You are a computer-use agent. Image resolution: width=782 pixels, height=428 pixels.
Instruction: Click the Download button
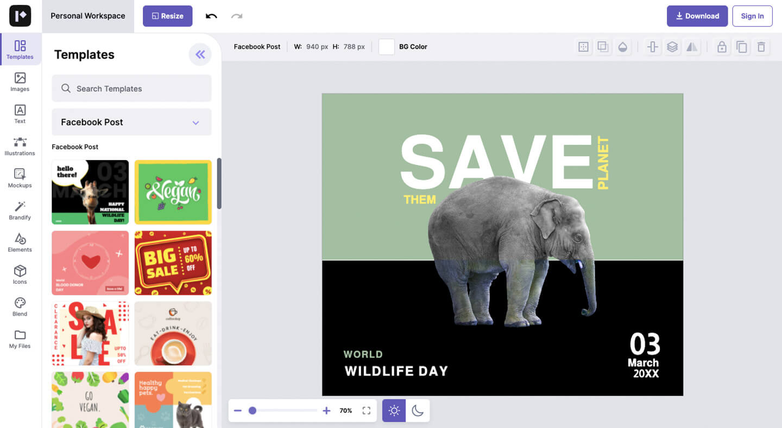(x=697, y=16)
